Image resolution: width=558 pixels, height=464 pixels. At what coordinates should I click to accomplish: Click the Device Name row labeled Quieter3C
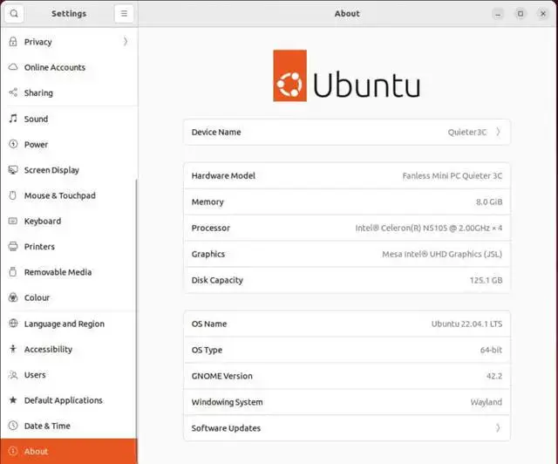click(x=347, y=132)
